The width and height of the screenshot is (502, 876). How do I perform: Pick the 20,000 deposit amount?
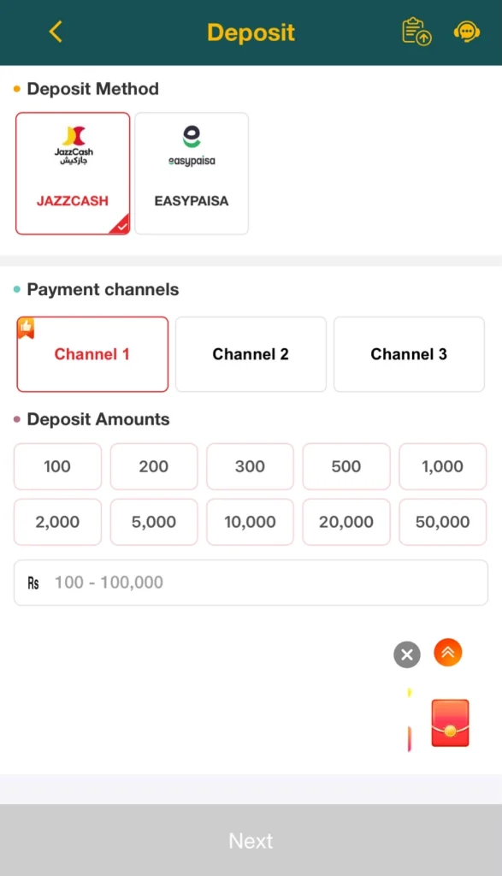click(x=346, y=522)
